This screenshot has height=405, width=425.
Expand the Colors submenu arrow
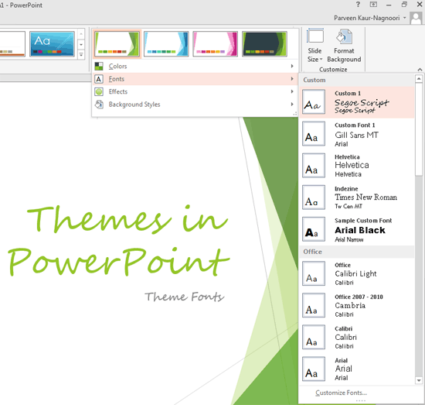(x=292, y=66)
